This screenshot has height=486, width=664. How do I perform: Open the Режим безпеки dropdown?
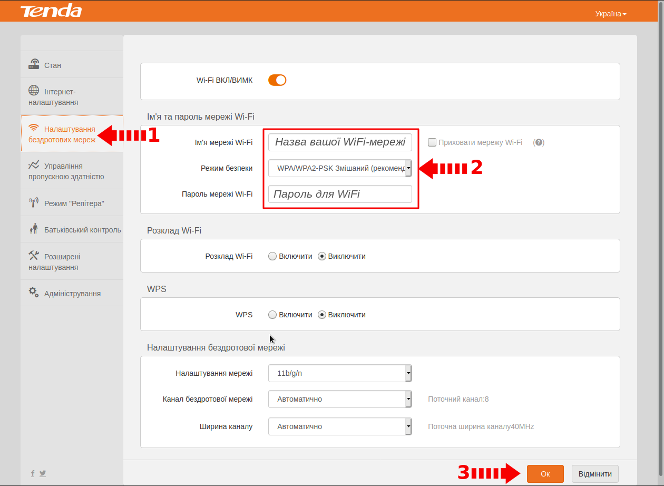[340, 168]
